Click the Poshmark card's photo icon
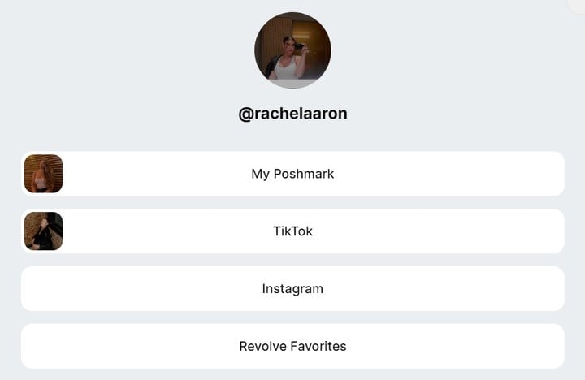This screenshot has width=585, height=380. tap(43, 174)
